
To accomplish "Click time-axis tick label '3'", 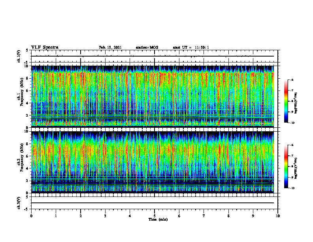I will (105, 216).
